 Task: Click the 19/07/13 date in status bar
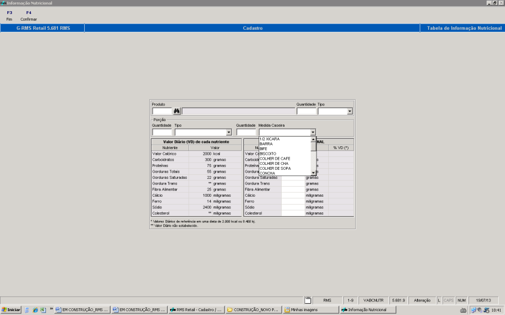[483, 300]
